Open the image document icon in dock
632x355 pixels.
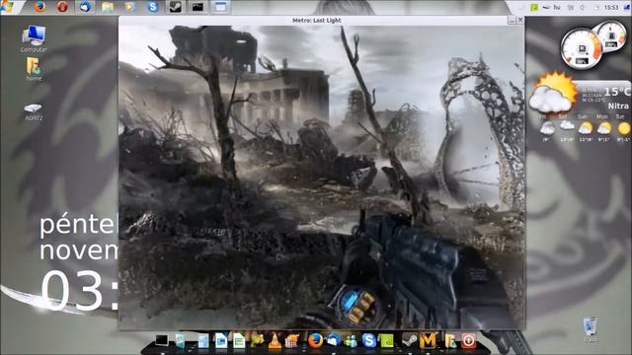point(220,341)
